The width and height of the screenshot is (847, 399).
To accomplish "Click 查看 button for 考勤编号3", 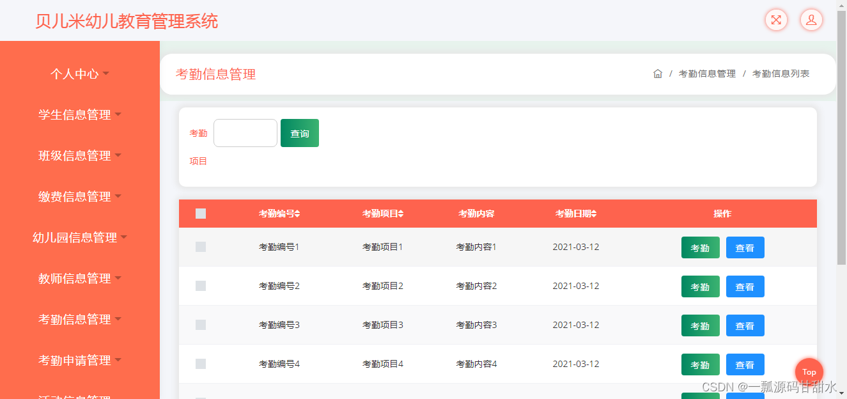I will tap(745, 325).
